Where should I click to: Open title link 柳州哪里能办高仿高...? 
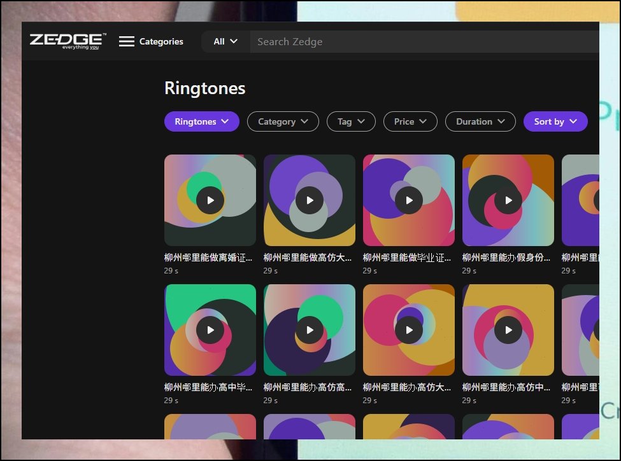[308, 387]
